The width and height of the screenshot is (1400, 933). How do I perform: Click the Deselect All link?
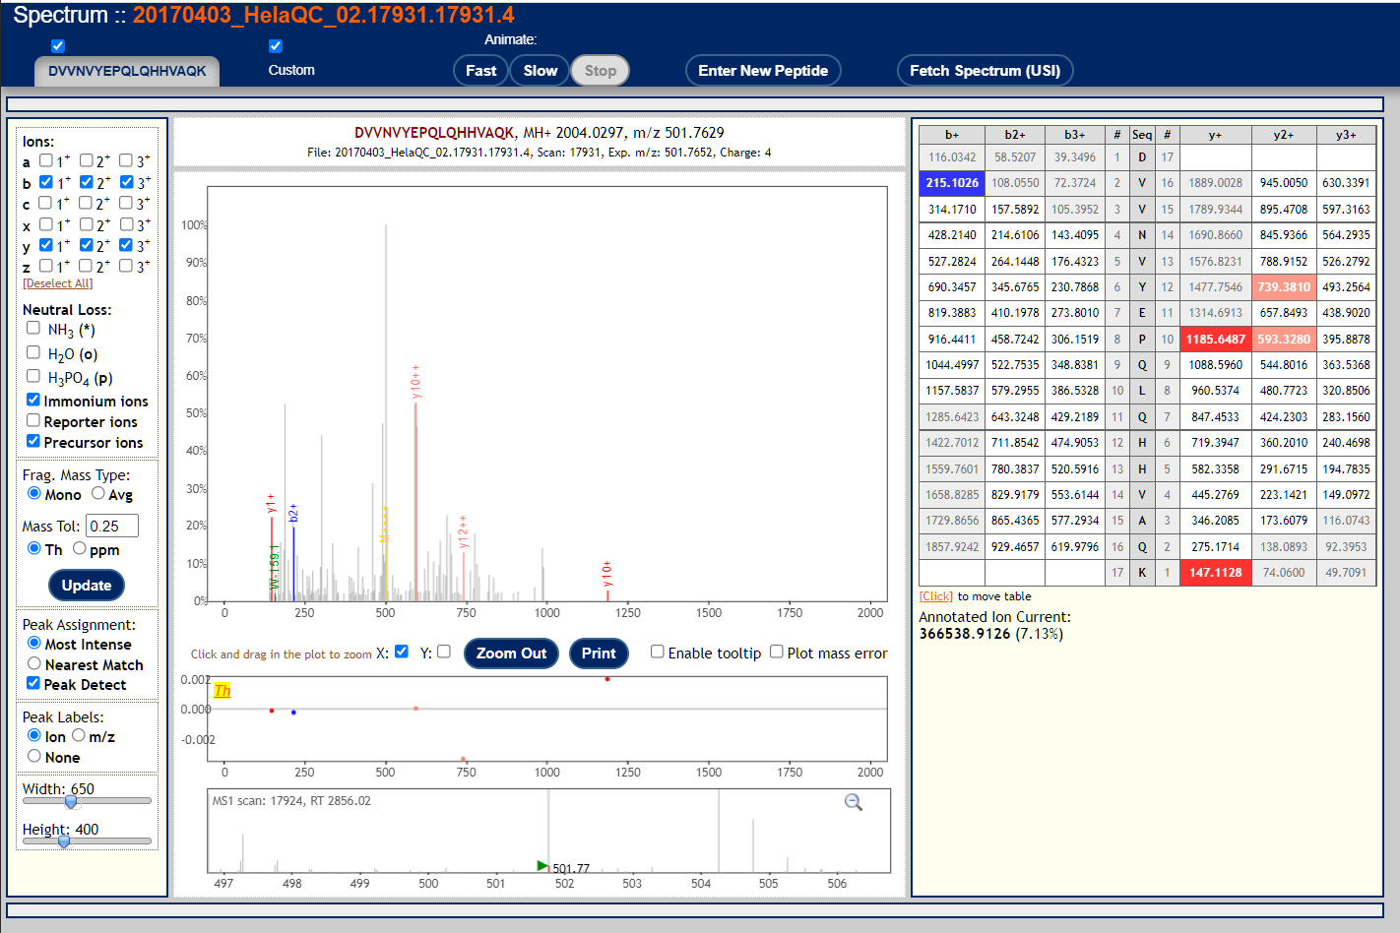pos(58,283)
